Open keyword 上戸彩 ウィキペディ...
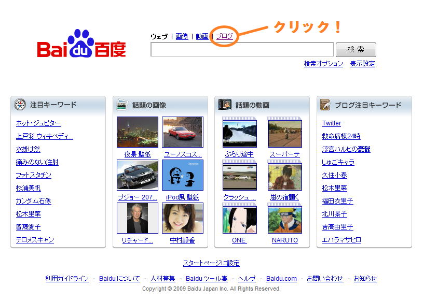This screenshot has height=302, width=424. coord(44,136)
